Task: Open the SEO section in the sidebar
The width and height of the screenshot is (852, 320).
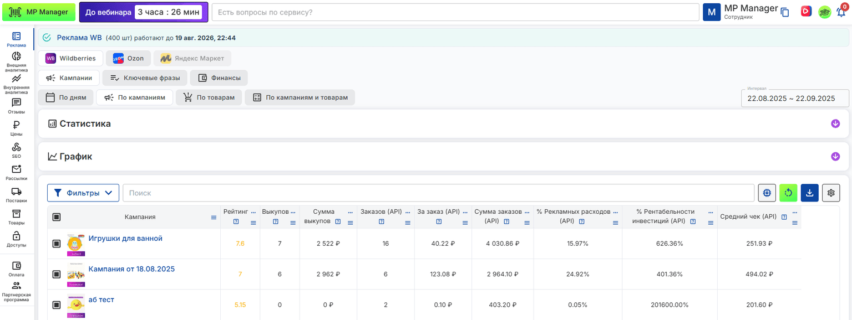Action: pyautogui.click(x=16, y=150)
